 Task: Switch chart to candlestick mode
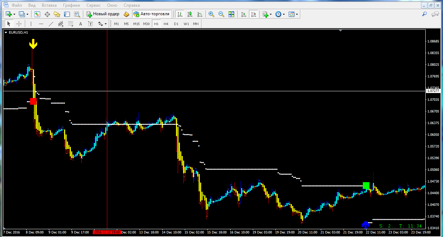pos(190,14)
